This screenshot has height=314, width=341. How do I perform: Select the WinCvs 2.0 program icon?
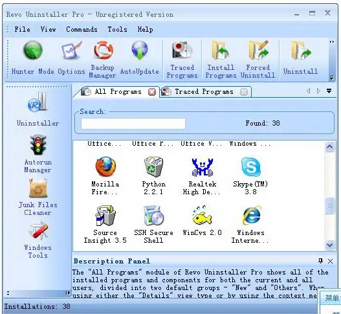click(x=202, y=220)
